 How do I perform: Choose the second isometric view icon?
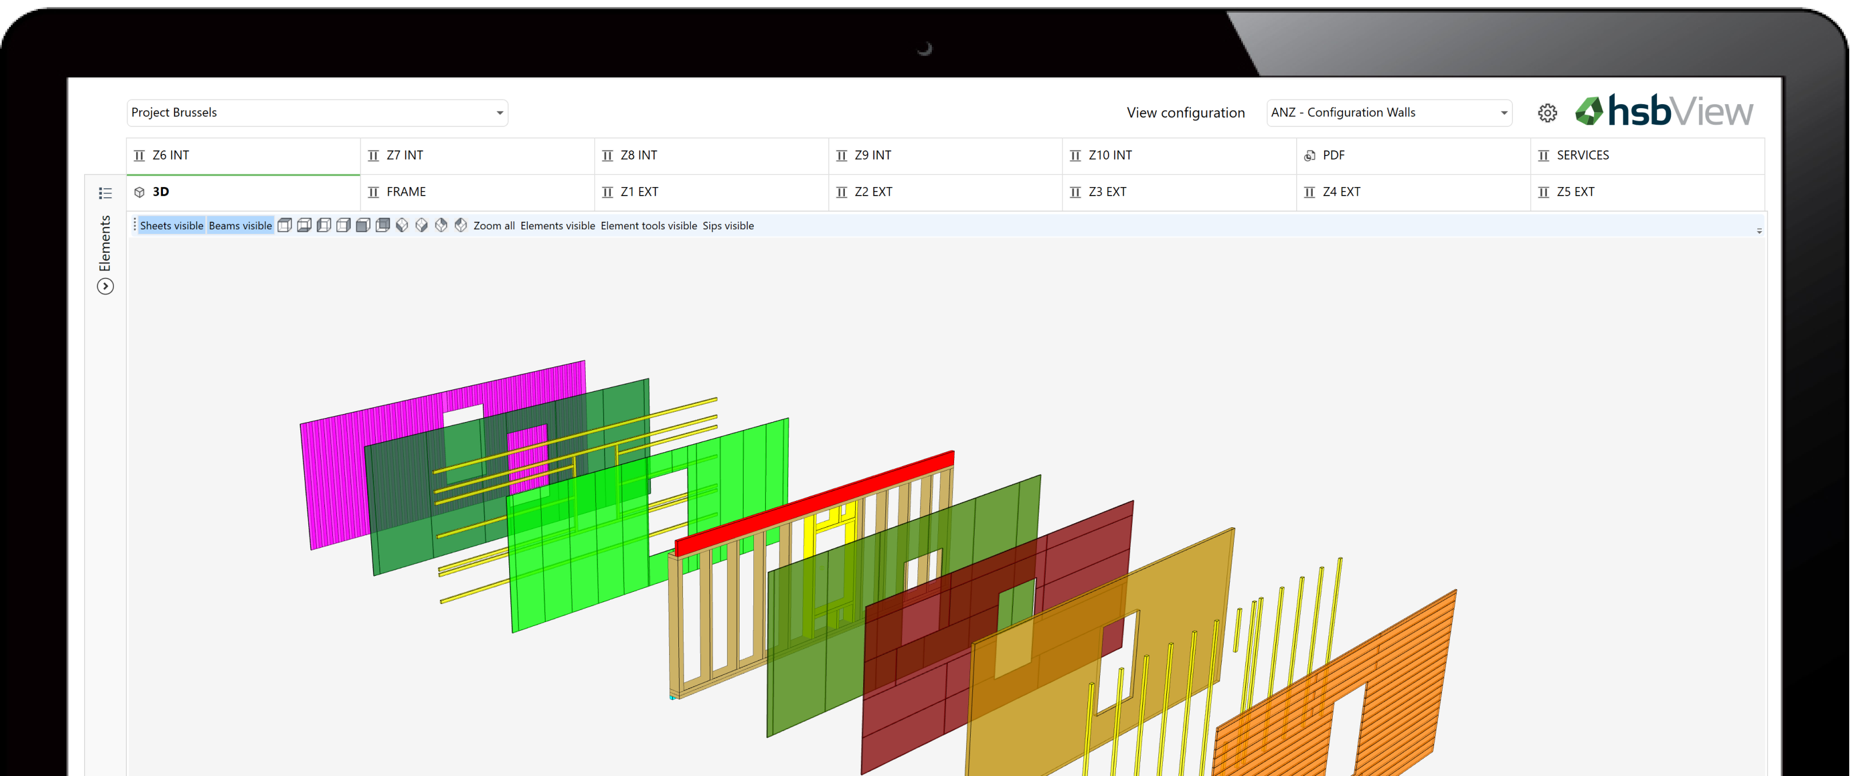pos(422,226)
